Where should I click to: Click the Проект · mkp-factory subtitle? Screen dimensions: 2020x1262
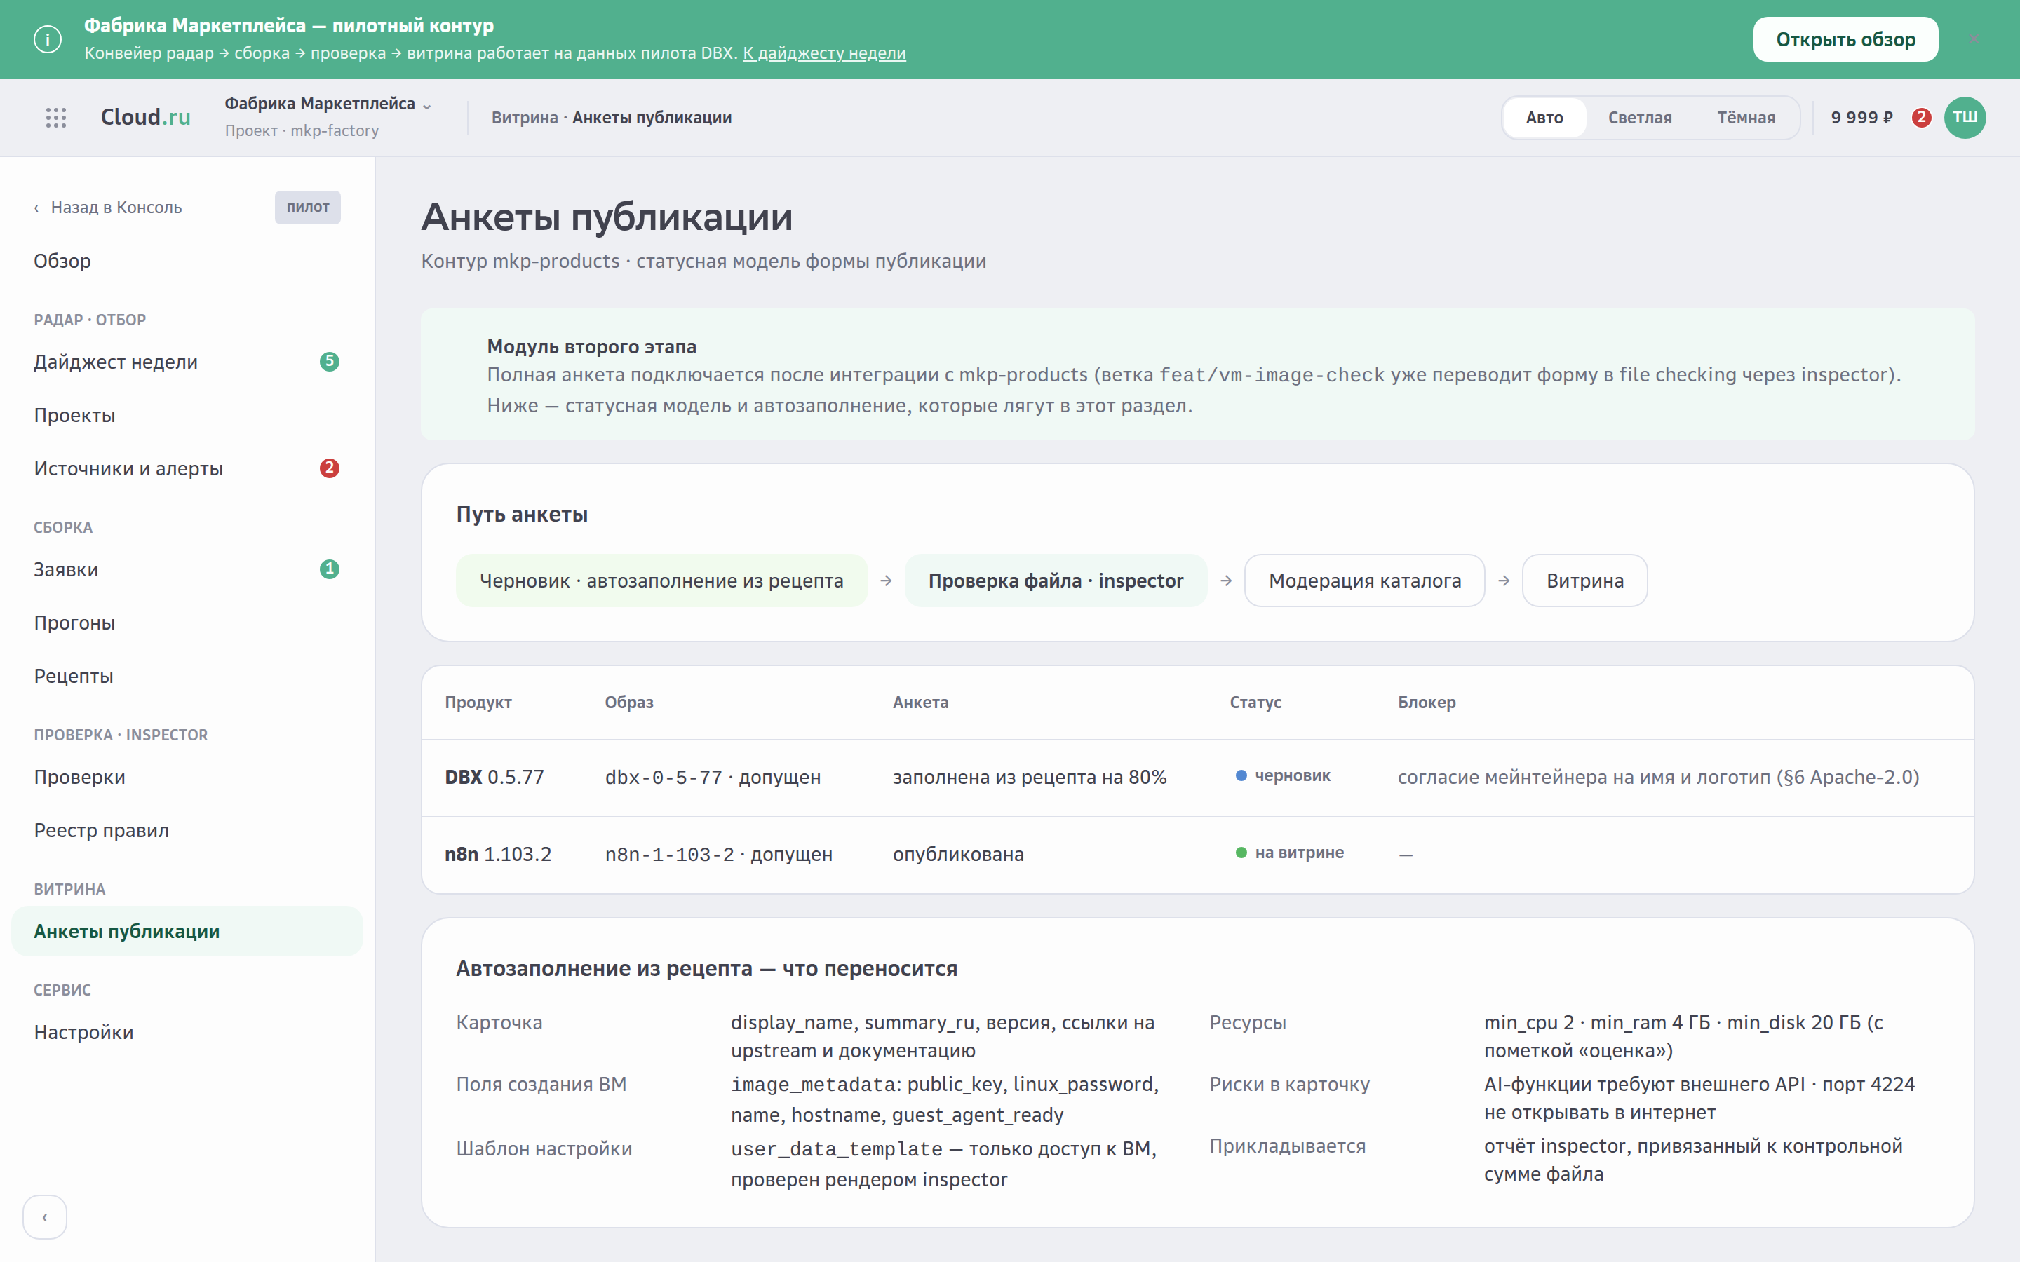coord(302,130)
